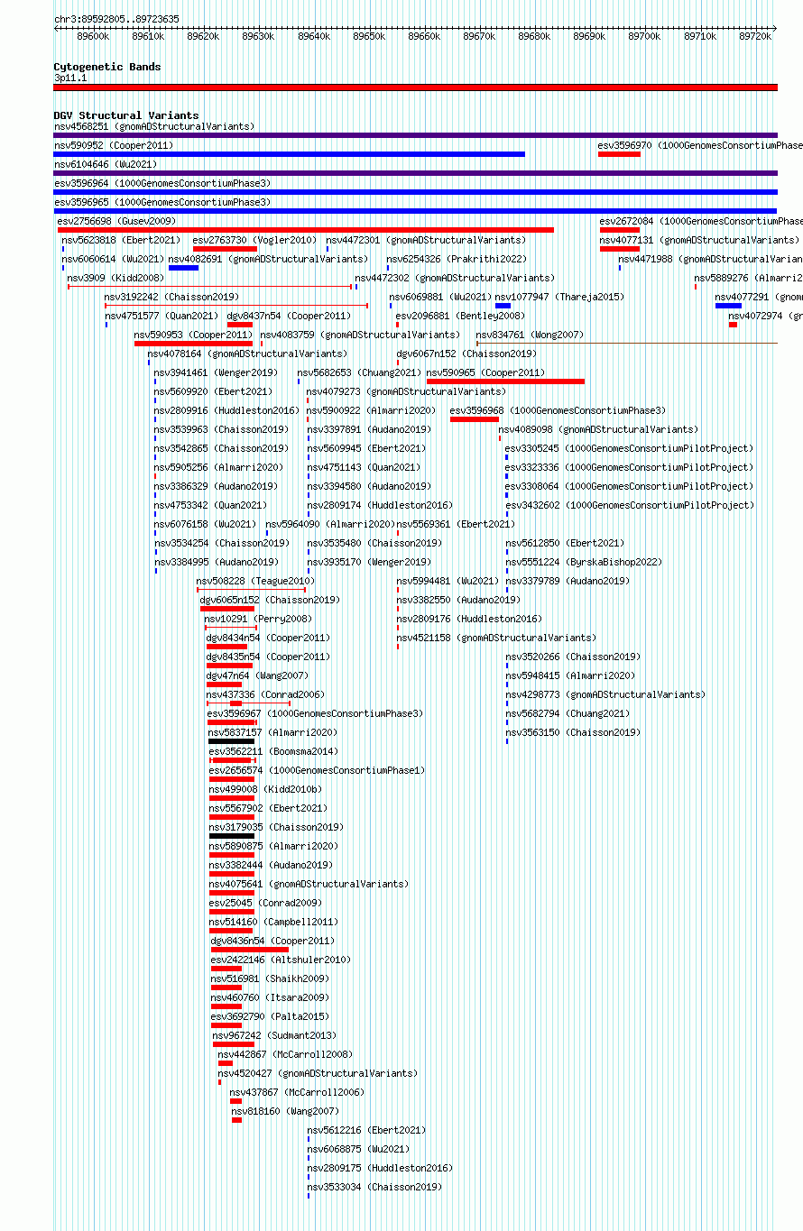Open variant nsv516981 (Shaikh2009)
The height and width of the screenshot is (1231, 803).
point(271,978)
